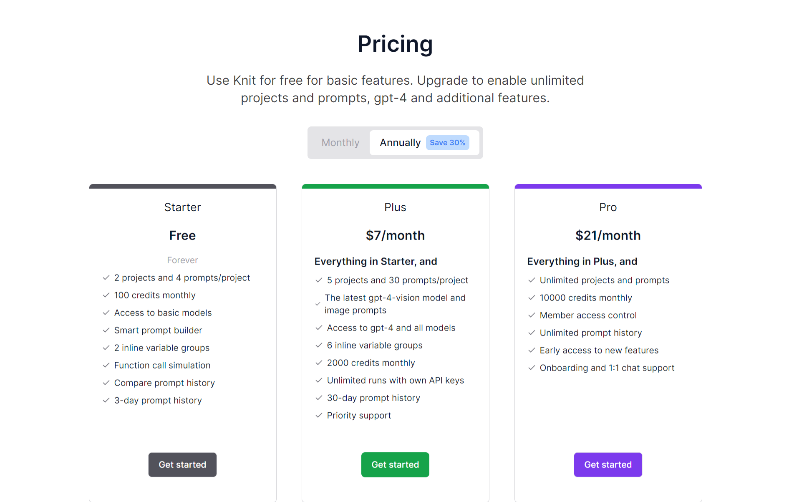This screenshot has width=789, height=502.
Task: Click checkmark beside Onboarding and 1:1 chat support
Action: click(x=532, y=368)
